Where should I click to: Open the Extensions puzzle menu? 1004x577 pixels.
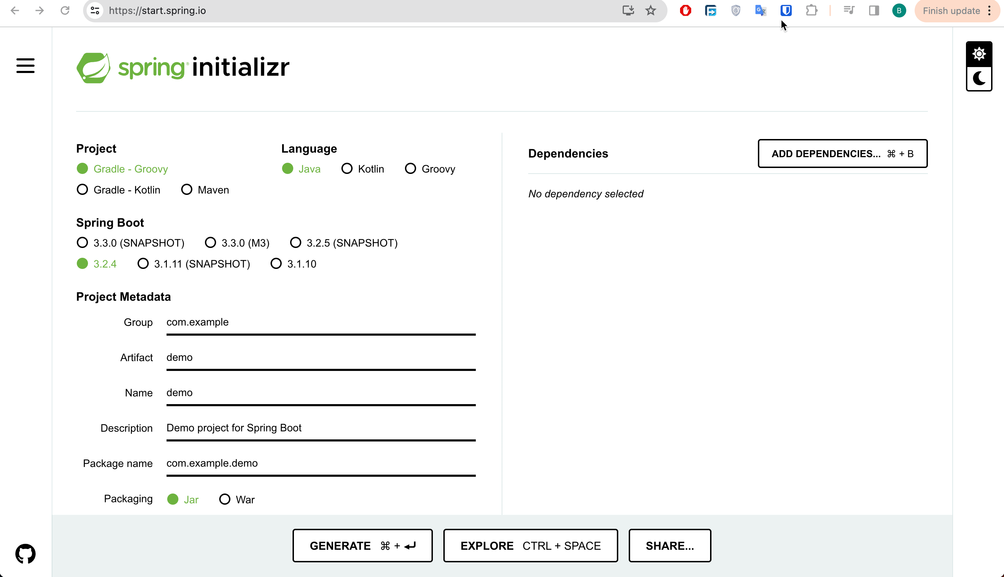[812, 11]
